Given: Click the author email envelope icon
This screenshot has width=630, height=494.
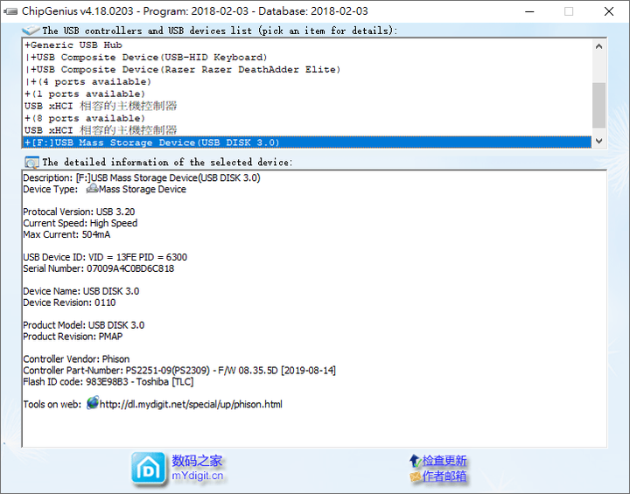Looking at the screenshot, I should click(x=416, y=477).
